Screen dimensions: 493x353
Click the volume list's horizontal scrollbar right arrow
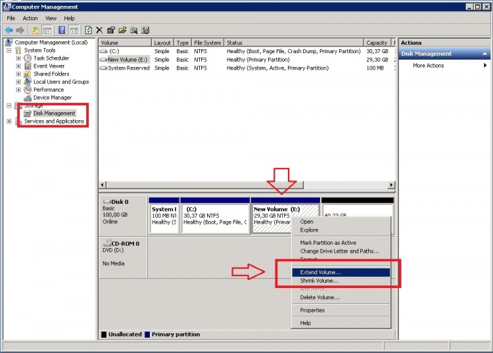tap(391, 185)
